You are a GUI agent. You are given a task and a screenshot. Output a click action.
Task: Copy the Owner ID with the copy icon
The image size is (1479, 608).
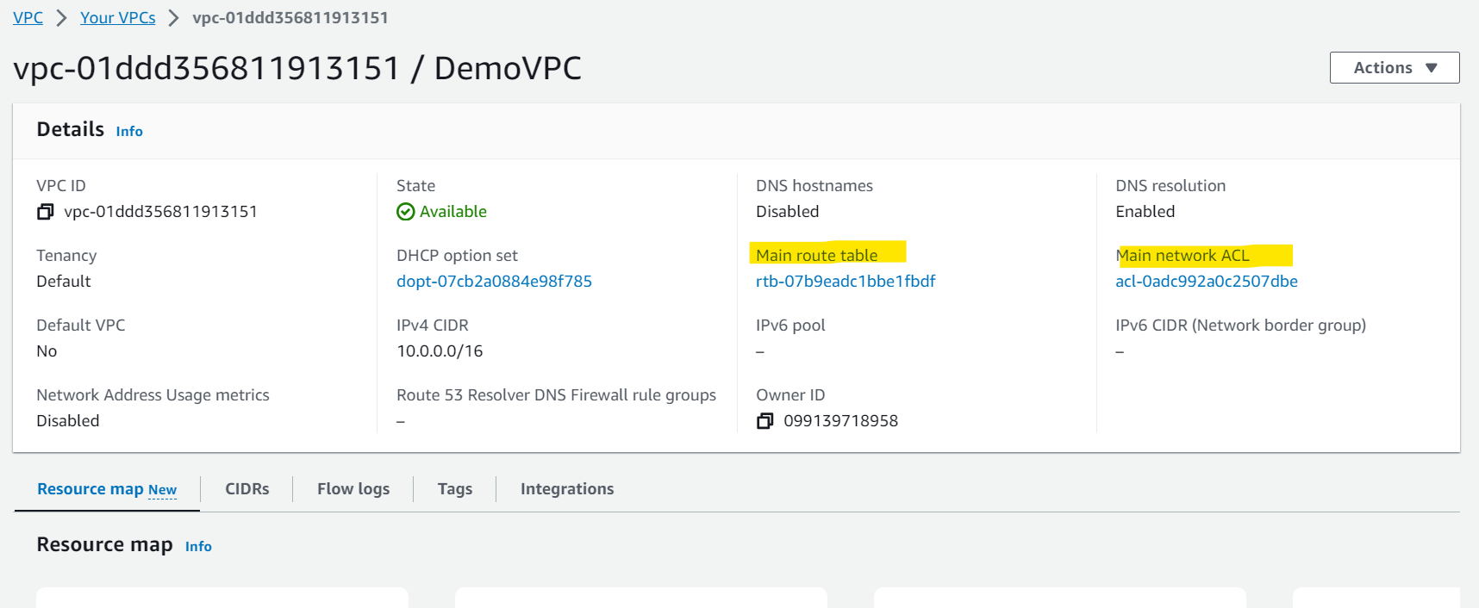click(765, 421)
